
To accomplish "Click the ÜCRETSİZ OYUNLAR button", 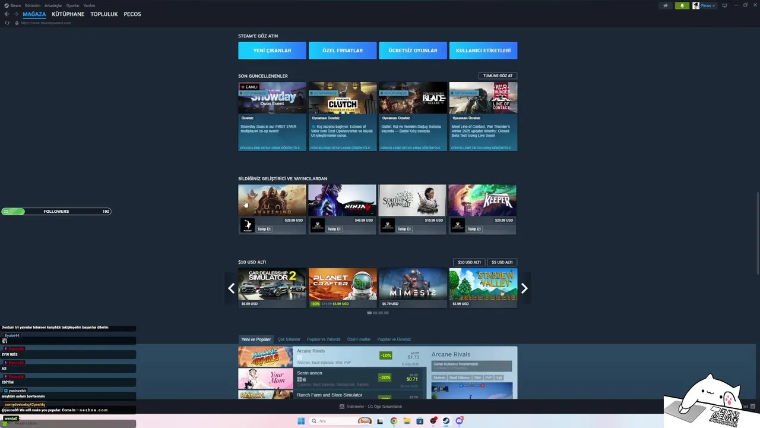I will (413, 51).
